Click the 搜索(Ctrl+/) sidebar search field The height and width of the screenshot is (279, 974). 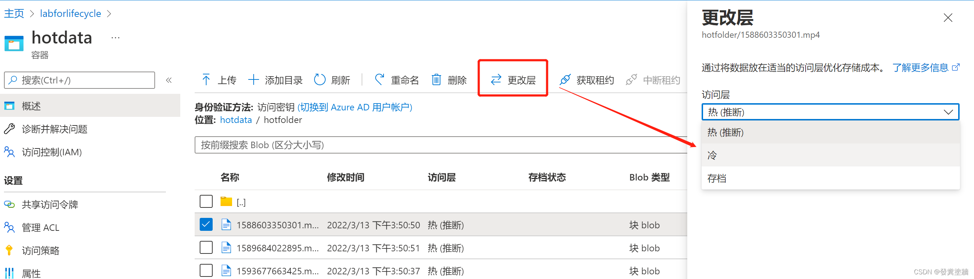point(80,80)
